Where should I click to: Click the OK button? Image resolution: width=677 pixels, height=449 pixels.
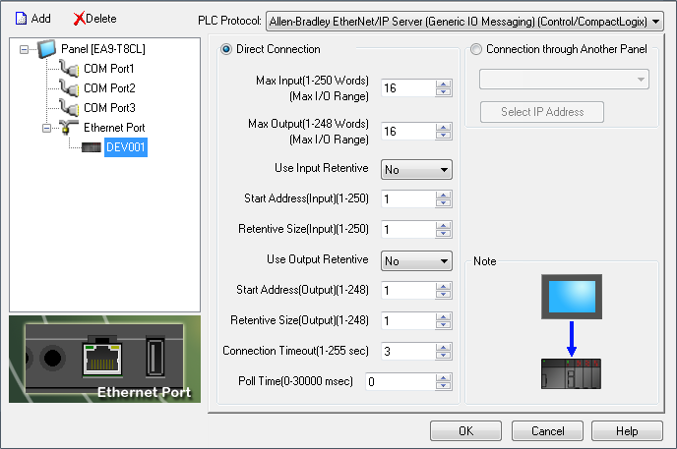pyautogui.click(x=465, y=430)
